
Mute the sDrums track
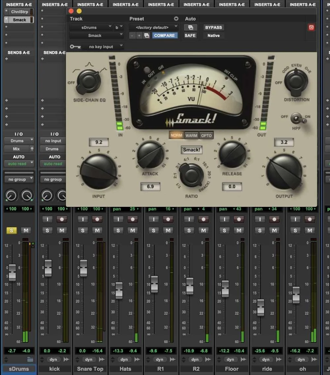click(x=26, y=230)
